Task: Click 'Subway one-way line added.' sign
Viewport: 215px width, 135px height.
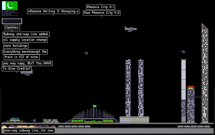Action: tap(26, 34)
